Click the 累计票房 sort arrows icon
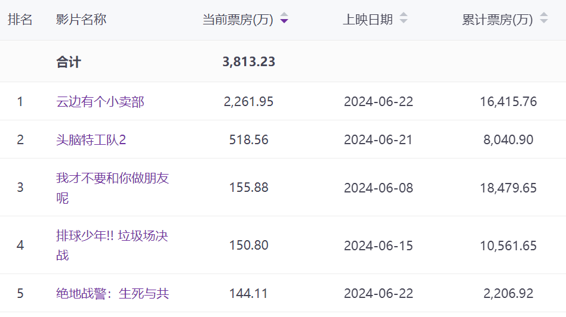 [x=543, y=18]
